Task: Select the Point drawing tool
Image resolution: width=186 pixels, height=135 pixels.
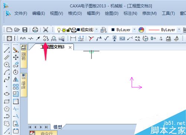Action: (7, 87)
